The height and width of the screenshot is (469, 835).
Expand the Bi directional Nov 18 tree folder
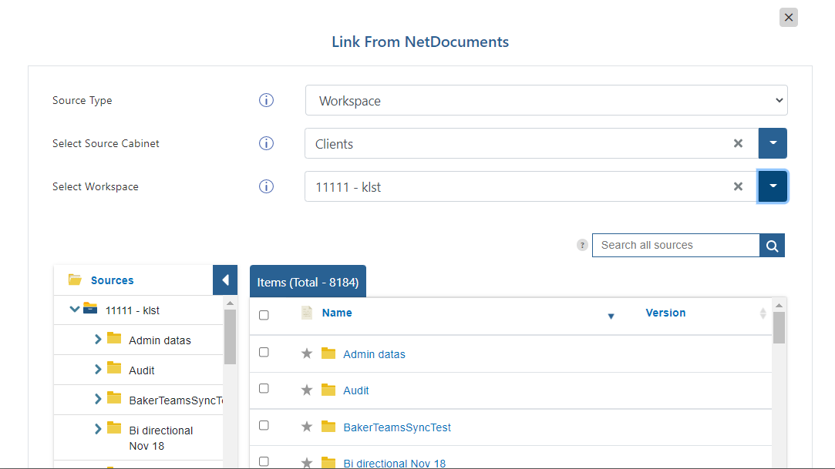tap(98, 429)
